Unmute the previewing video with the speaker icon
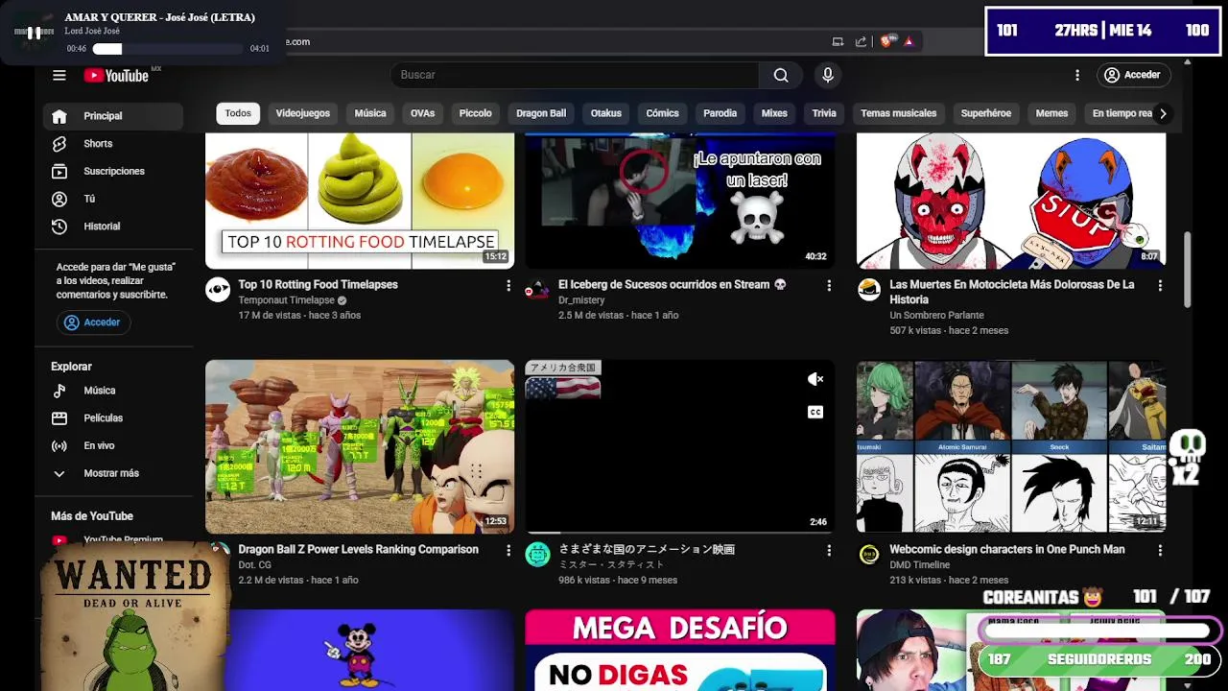Image resolution: width=1228 pixels, height=691 pixels. pyautogui.click(x=815, y=380)
